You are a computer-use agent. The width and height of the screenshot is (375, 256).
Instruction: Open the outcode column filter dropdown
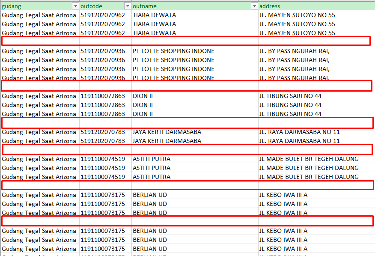tap(128, 6)
